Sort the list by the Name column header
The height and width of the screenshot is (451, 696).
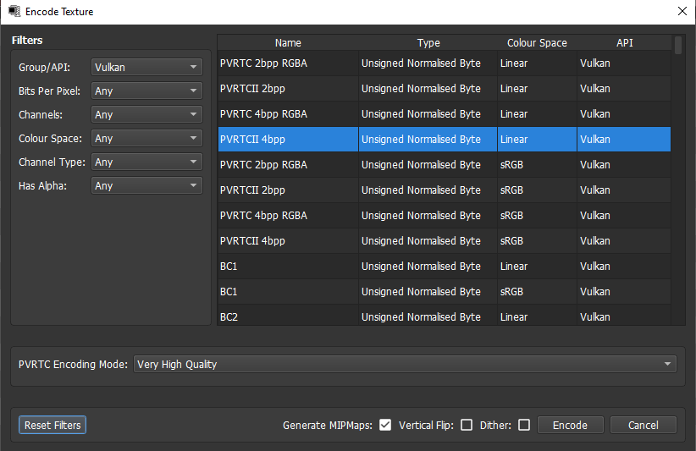coord(288,42)
